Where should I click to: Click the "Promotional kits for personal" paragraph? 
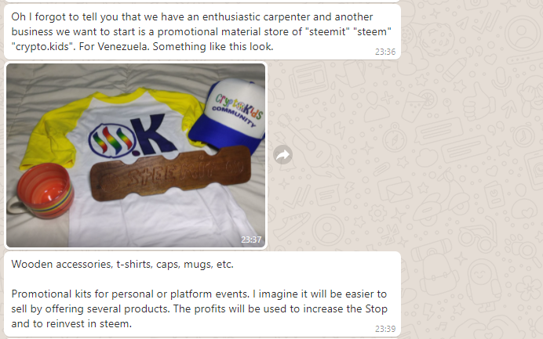[199, 308]
